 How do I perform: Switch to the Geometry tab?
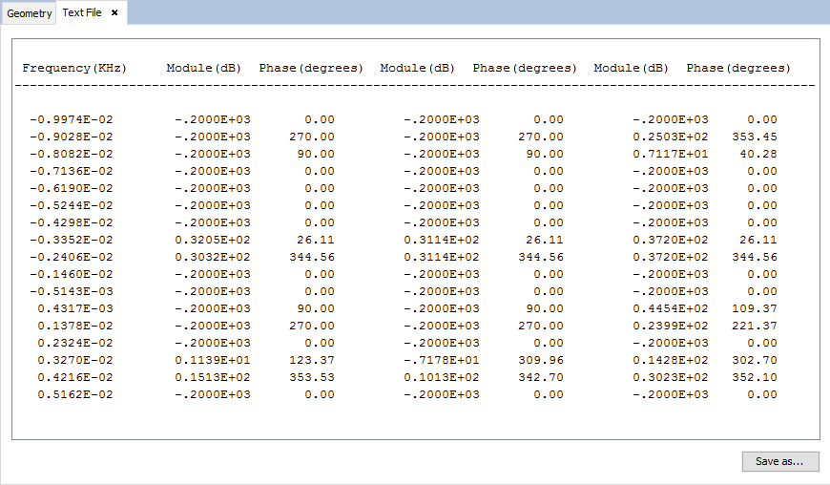29,13
